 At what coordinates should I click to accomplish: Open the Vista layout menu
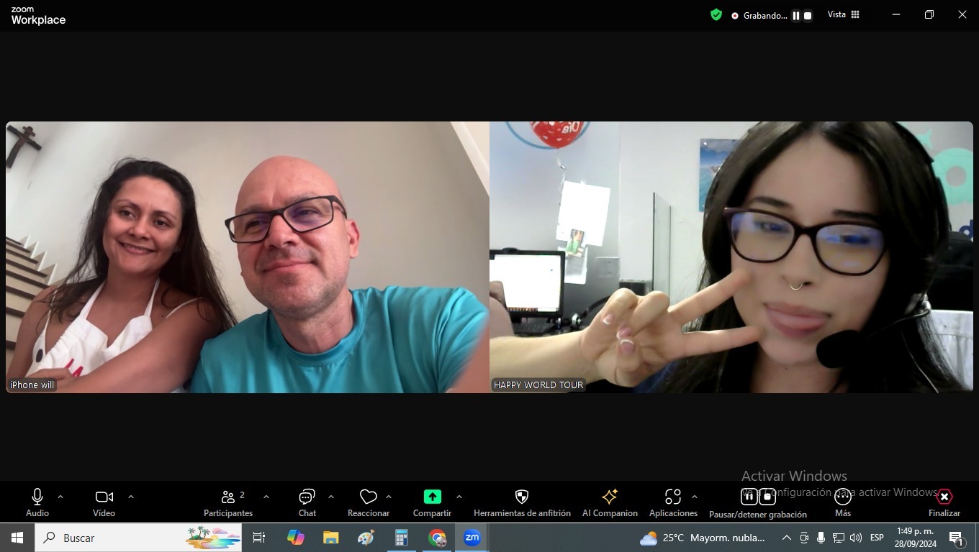coord(844,14)
